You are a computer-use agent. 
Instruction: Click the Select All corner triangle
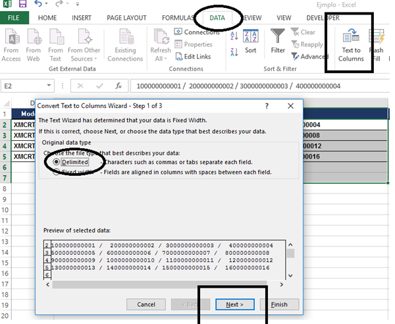(6, 103)
